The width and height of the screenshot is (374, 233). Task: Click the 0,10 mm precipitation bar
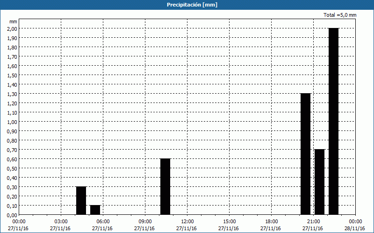[95, 210]
